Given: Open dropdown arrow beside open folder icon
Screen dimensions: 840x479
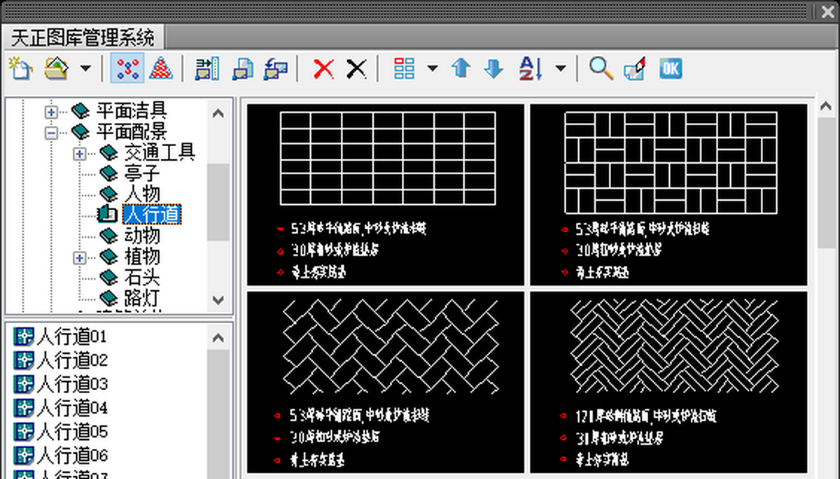Looking at the screenshot, I should [85, 69].
